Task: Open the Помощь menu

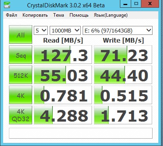Action: click(x=79, y=15)
